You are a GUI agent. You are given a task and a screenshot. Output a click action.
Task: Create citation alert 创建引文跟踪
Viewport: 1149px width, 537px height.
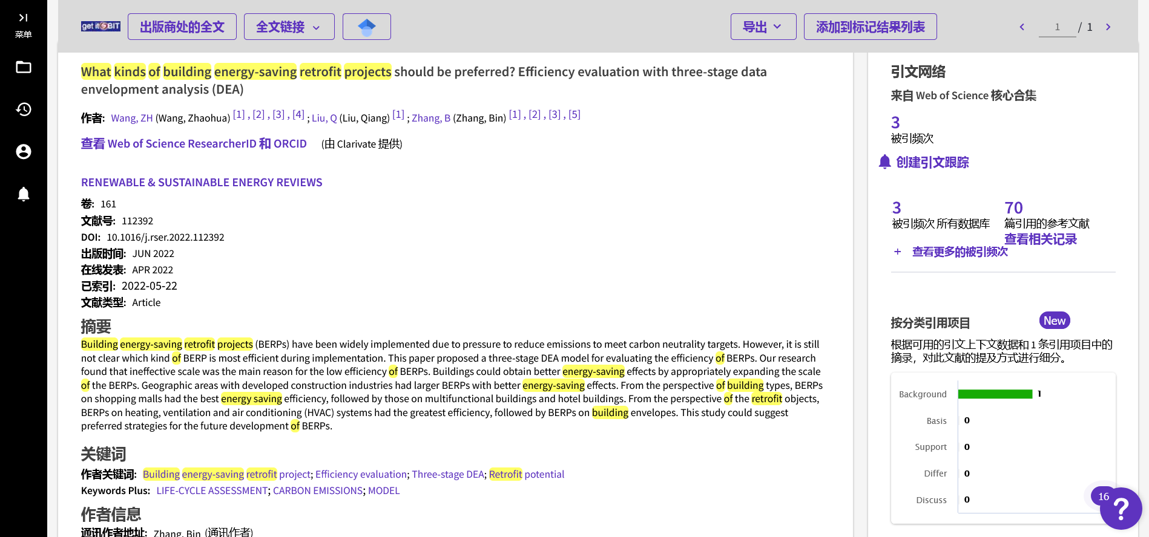[x=932, y=163]
